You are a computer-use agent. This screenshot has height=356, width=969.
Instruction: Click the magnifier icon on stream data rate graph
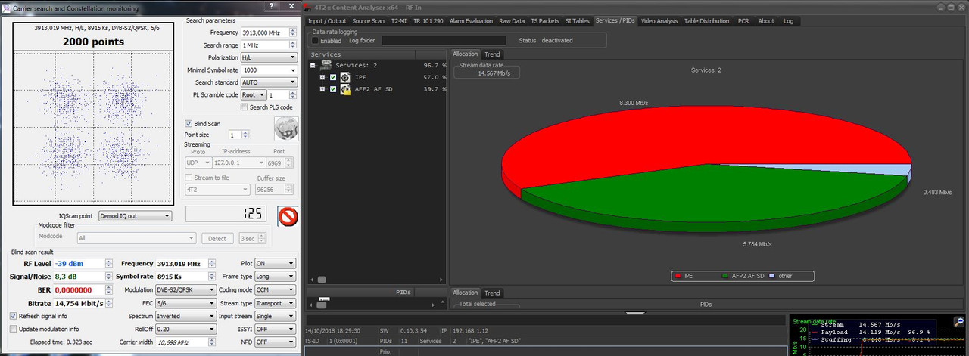point(958,321)
